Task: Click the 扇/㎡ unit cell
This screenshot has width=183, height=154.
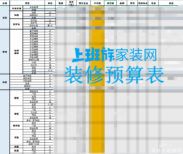Action: click(50, 26)
